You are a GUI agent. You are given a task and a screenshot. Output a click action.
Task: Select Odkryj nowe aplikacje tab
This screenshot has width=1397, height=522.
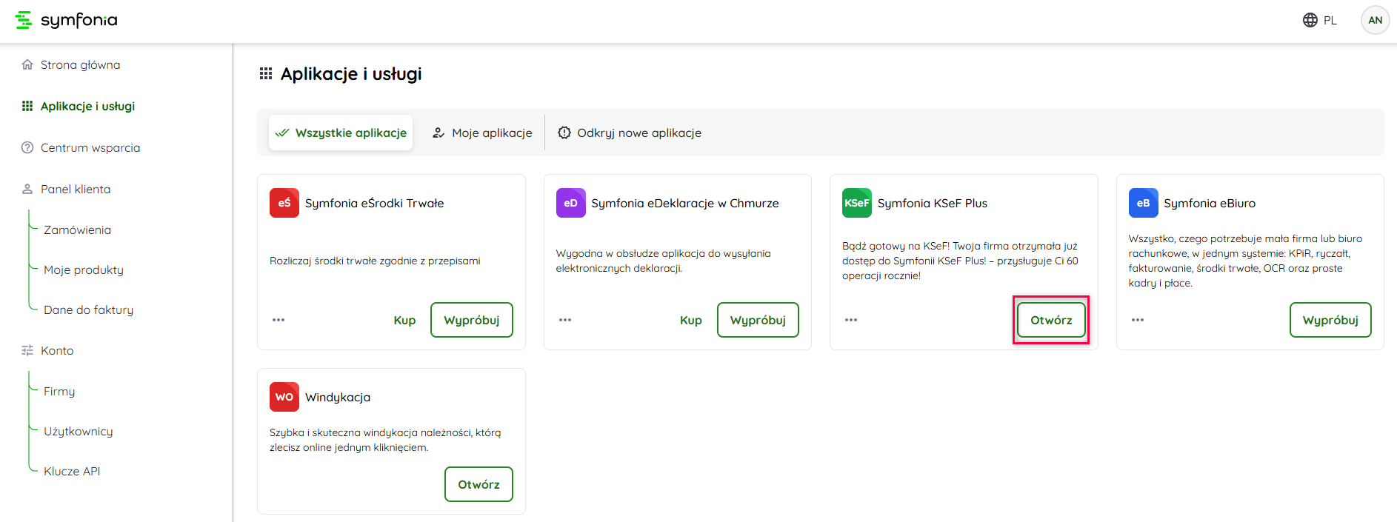(x=630, y=133)
